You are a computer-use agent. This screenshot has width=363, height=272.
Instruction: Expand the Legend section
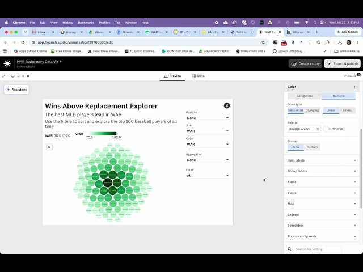(322, 214)
